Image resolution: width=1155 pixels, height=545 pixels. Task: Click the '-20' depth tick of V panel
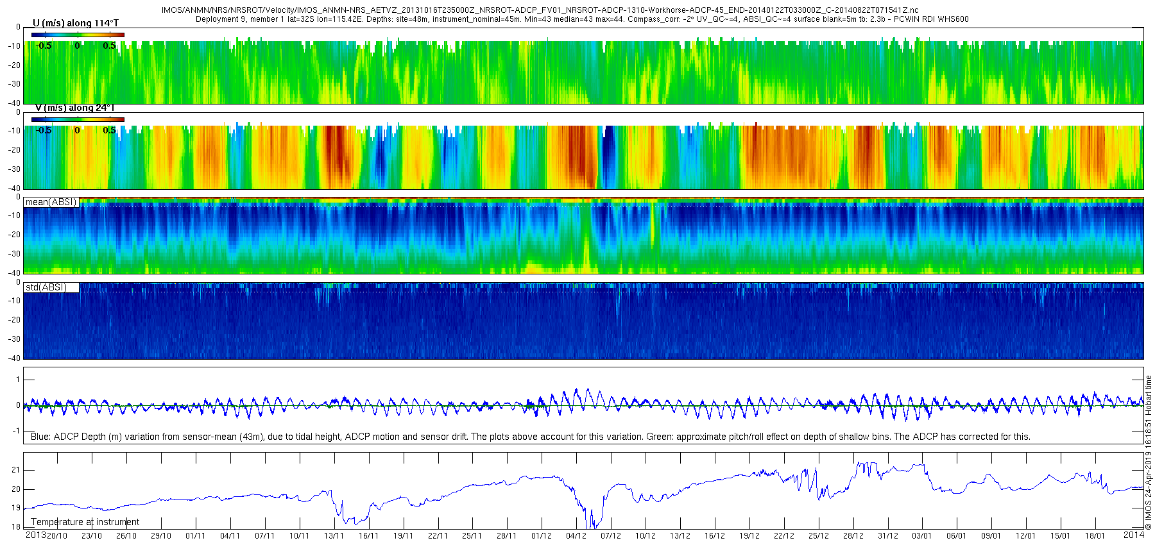pyautogui.click(x=13, y=150)
